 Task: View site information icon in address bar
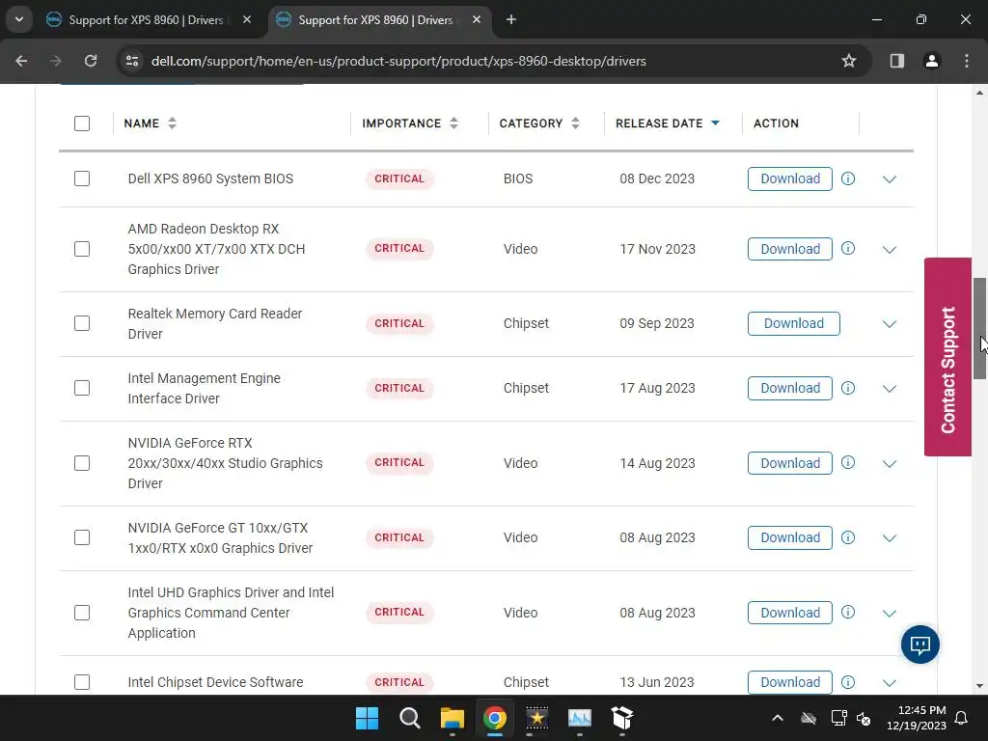pyautogui.click(x=132, y=61)
